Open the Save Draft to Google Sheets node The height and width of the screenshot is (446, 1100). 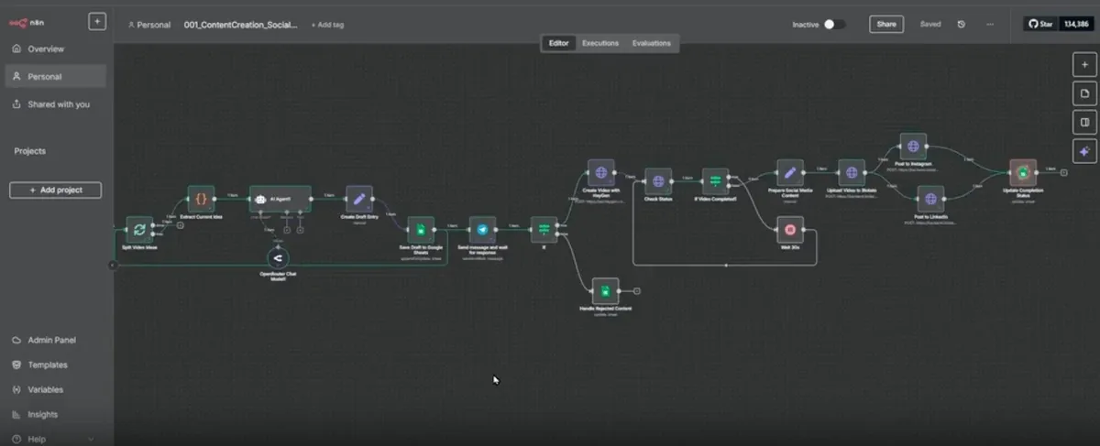click(421, 230)
